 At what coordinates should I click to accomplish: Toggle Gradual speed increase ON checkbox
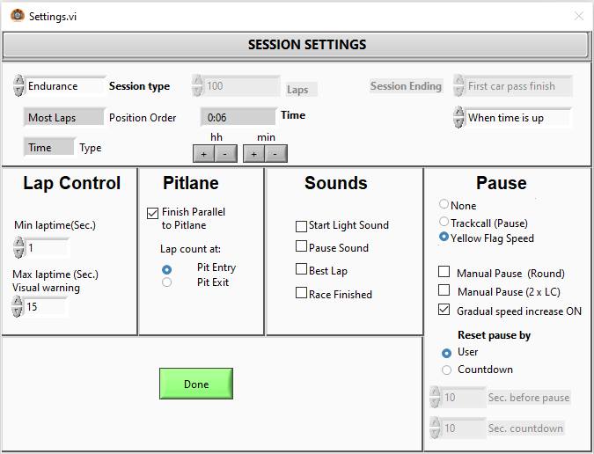(444, 311)
